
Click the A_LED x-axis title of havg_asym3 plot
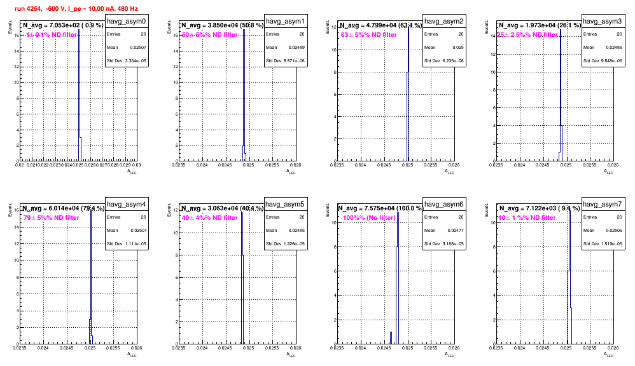point(608,172)
